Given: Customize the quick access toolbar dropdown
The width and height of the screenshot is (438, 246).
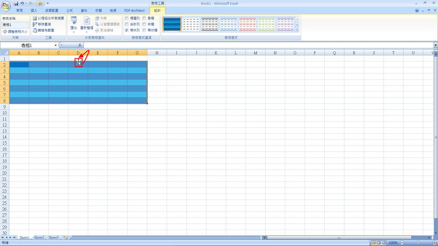Looking at the screenshot, I should pyautogui.click(x=47, y=3).
